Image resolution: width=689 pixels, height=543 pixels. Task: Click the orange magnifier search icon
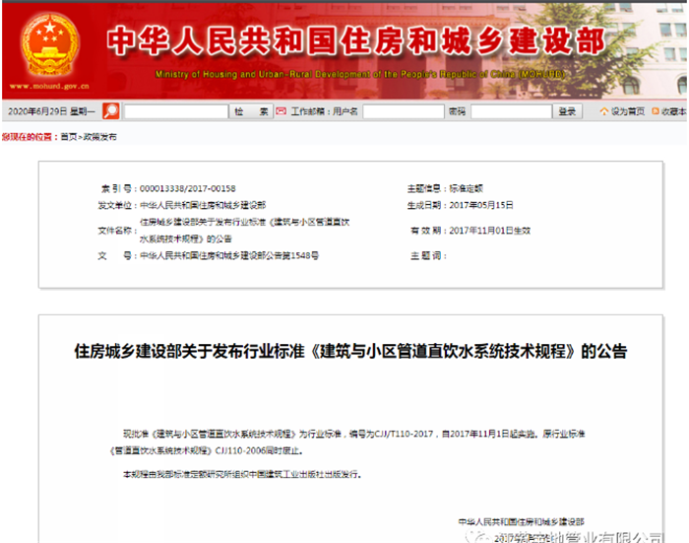tap(110, 111)
